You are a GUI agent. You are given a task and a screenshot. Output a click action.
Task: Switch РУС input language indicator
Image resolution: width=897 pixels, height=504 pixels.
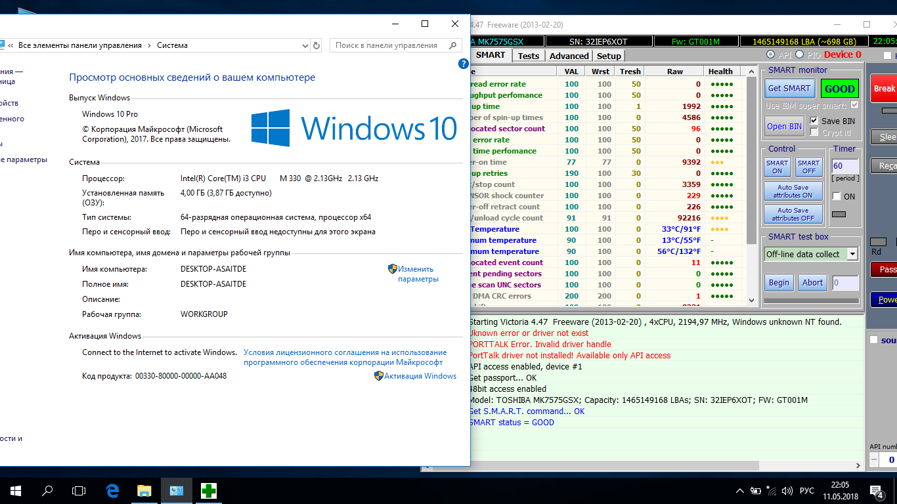point(807,490)
